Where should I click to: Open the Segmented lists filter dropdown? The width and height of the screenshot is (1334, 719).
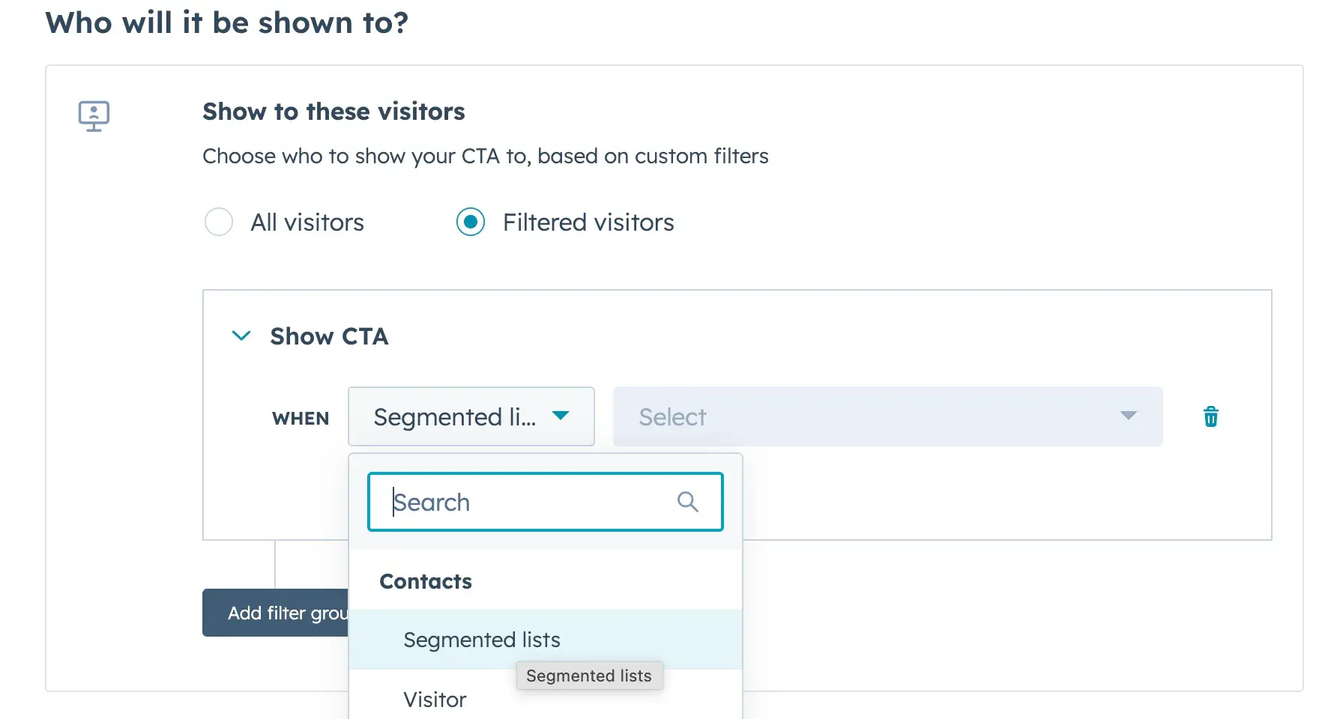[x=471, y=416]
